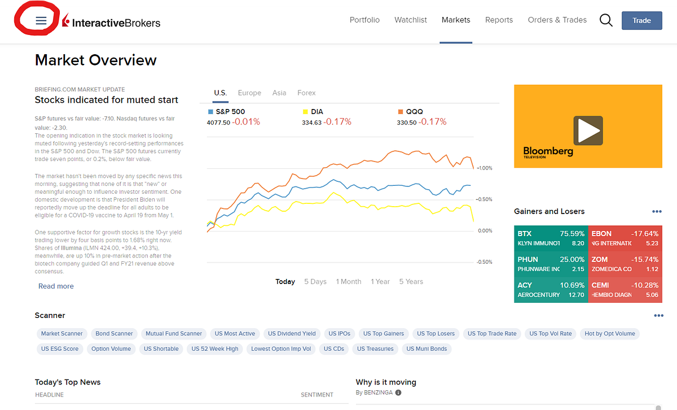
Task: Open the BTX gainer tile
Action: [x=551, y=238]
